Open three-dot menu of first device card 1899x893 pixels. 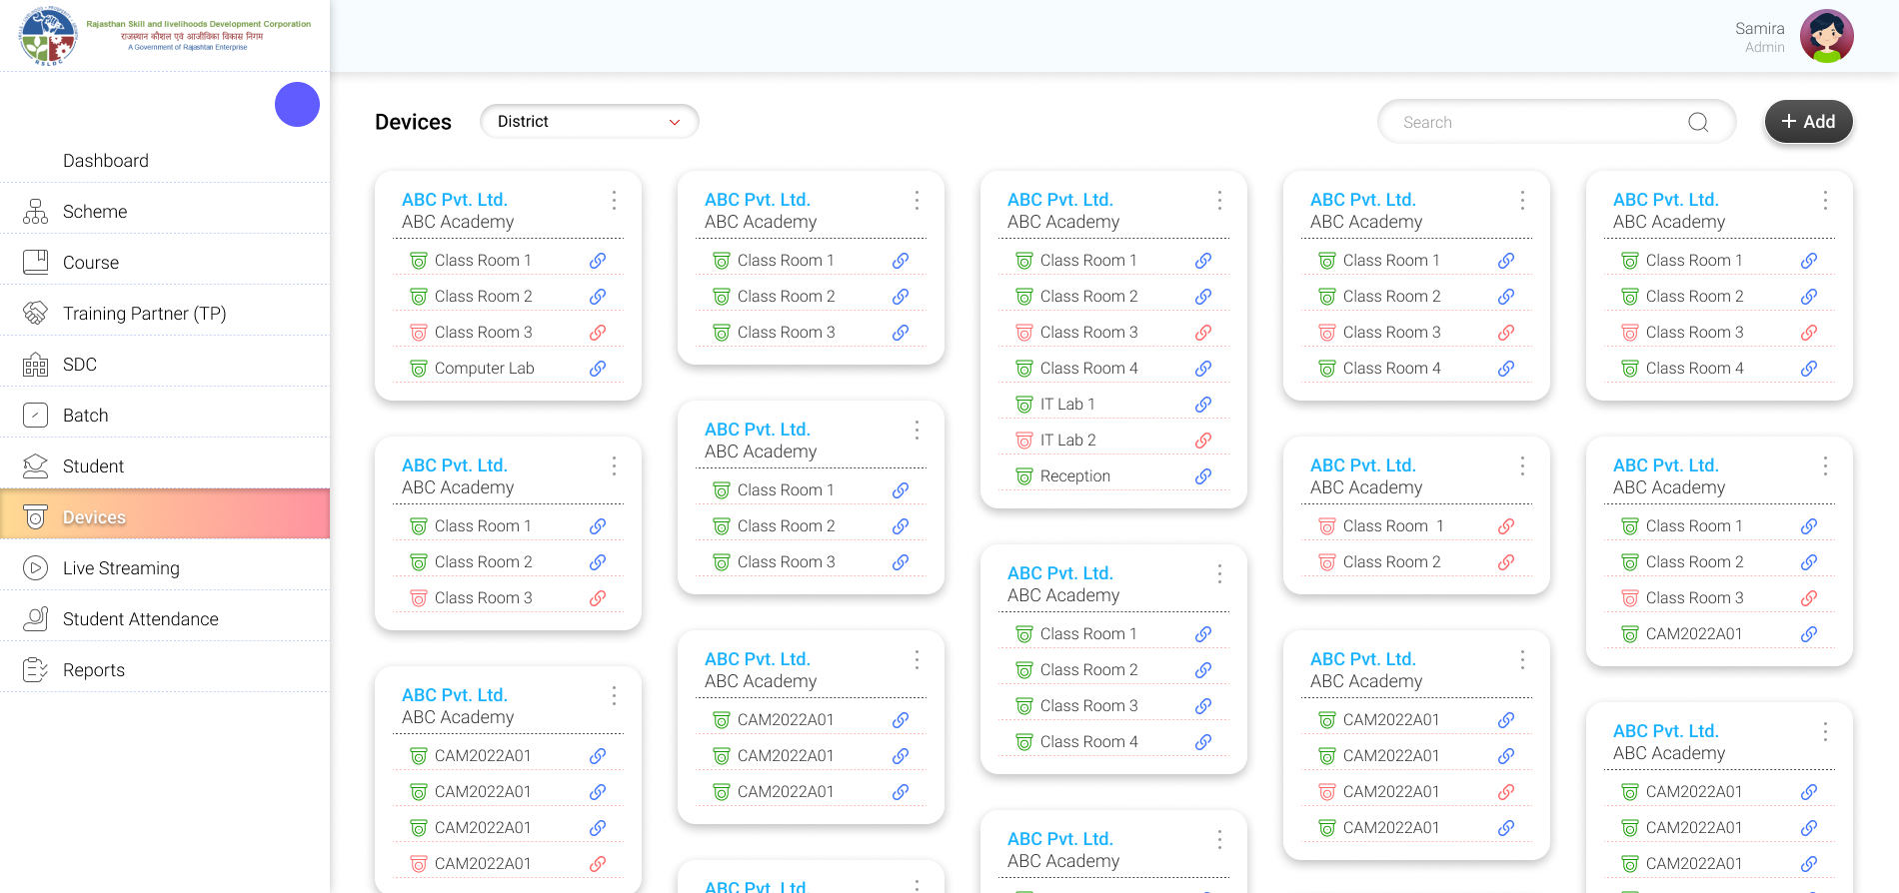[x=614, y=201]
